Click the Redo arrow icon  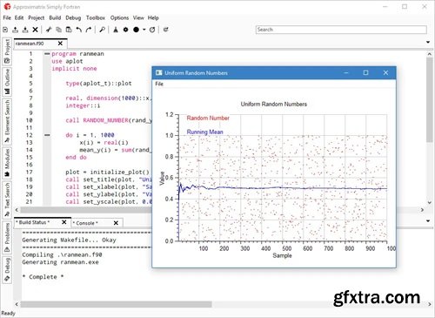(89, 30)
